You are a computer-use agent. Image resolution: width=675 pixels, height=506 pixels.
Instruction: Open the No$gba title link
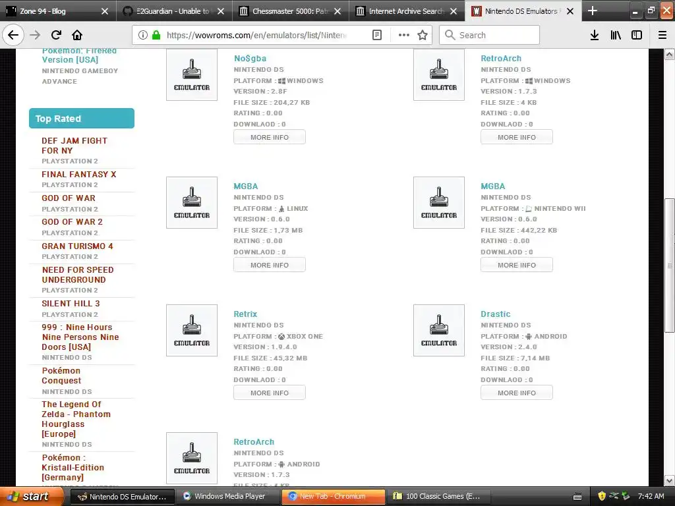click(x=250, y=58)
